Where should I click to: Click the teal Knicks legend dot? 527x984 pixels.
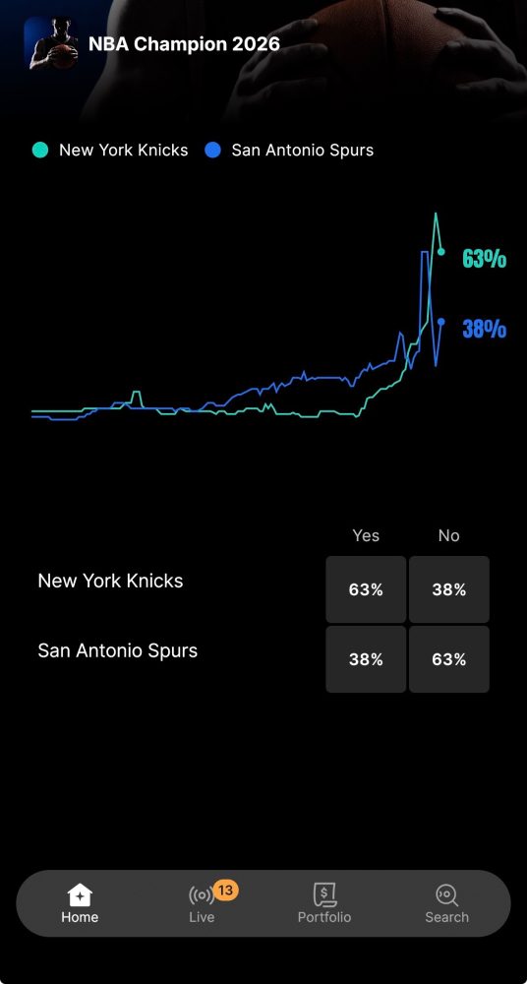tap(39, 150)
